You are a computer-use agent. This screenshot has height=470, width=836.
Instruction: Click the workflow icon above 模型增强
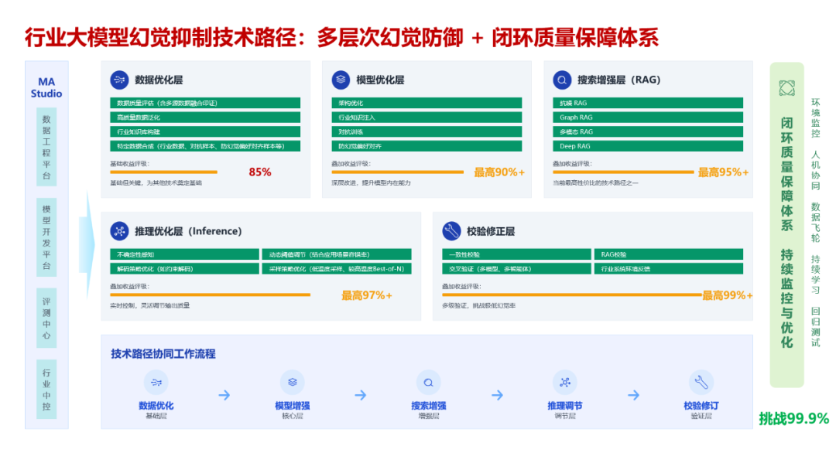[292, 382]
